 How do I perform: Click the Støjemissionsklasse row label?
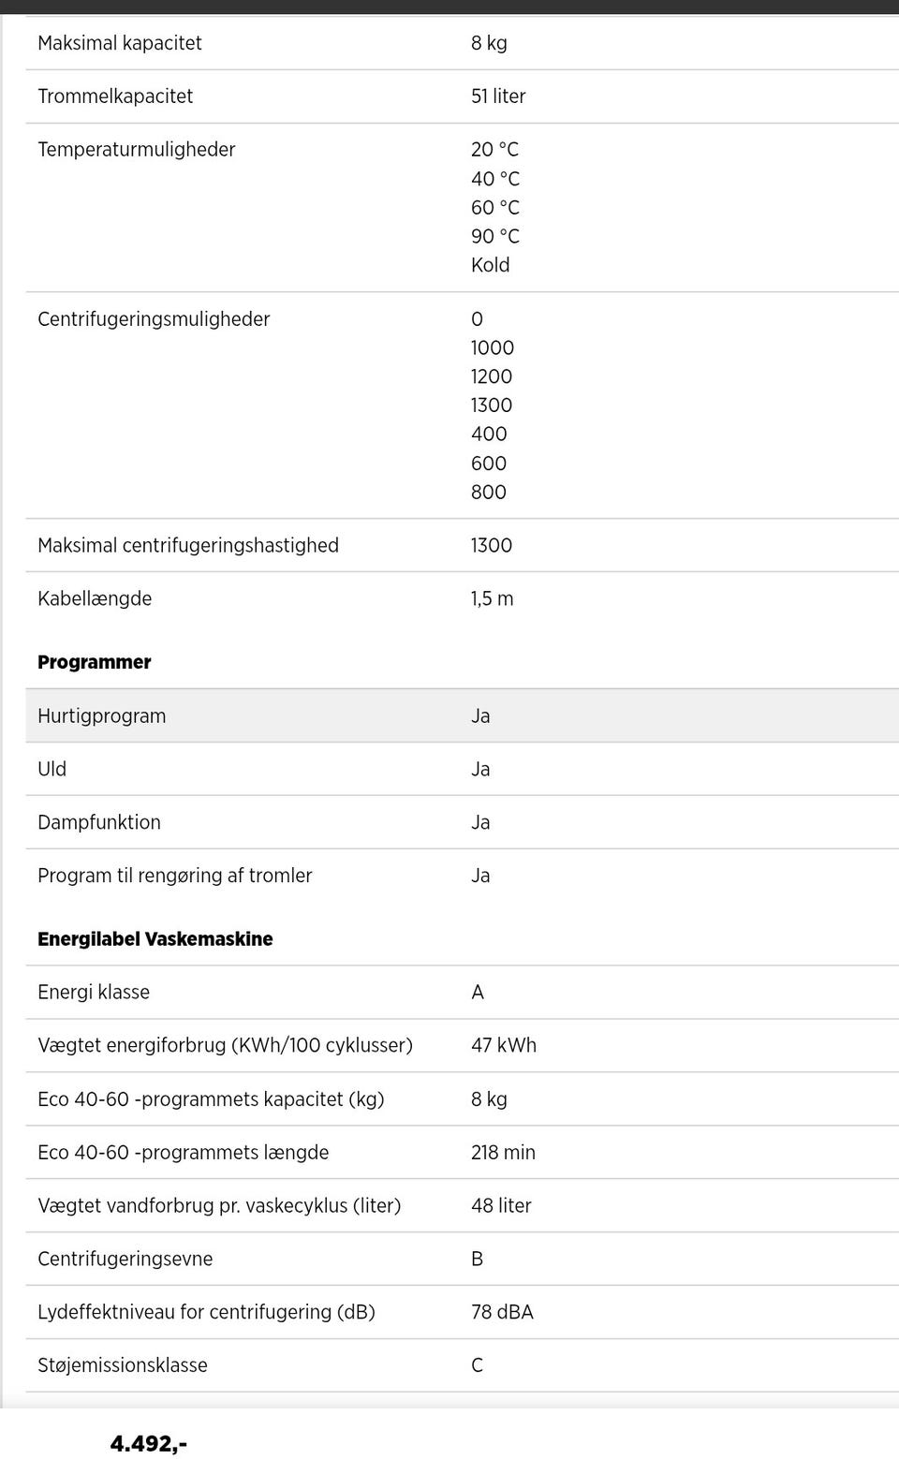point(122,1366)
